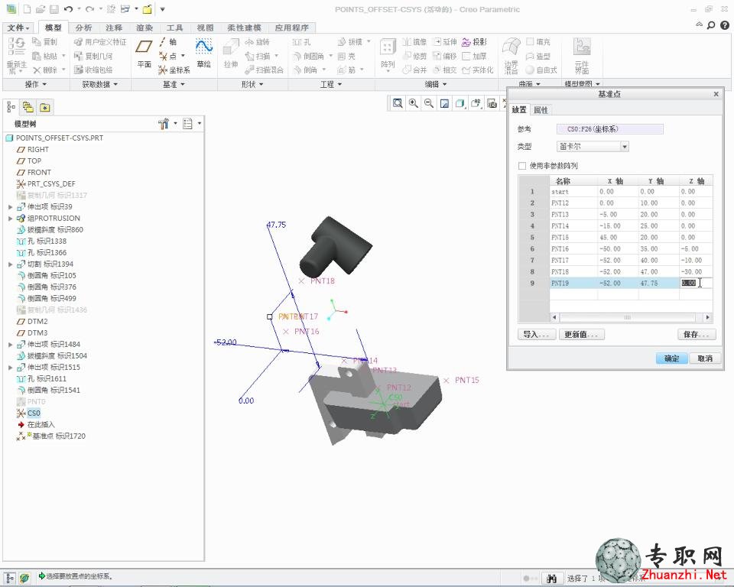Switch to the 工具 ribbon tab
This screenshot has height=587, width=734.
tap(174, 28)
